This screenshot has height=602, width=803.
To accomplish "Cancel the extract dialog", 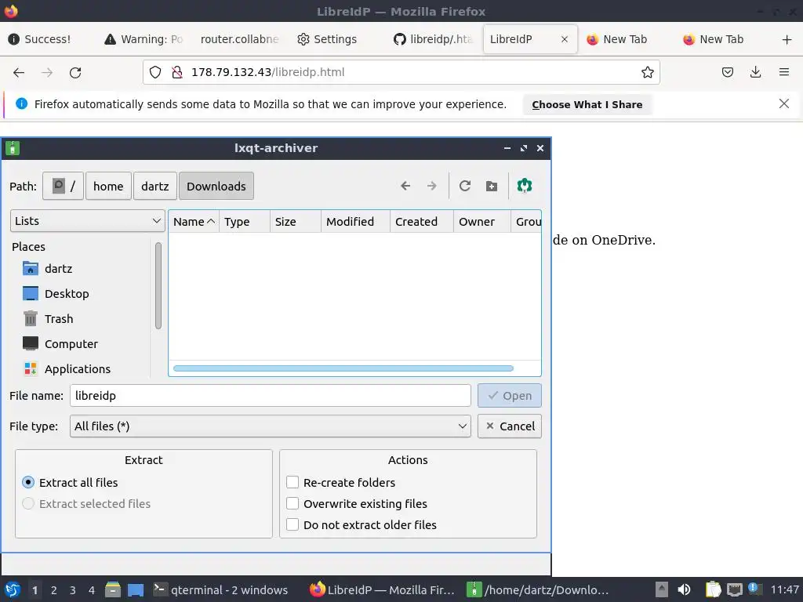I will 510,426.
